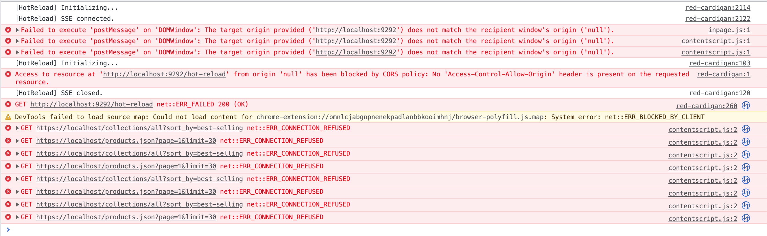The image size is (767, 236).
Task: Click the blue icon next to the first collections error row
Action: pyautogui.click(x=746, y=129)
